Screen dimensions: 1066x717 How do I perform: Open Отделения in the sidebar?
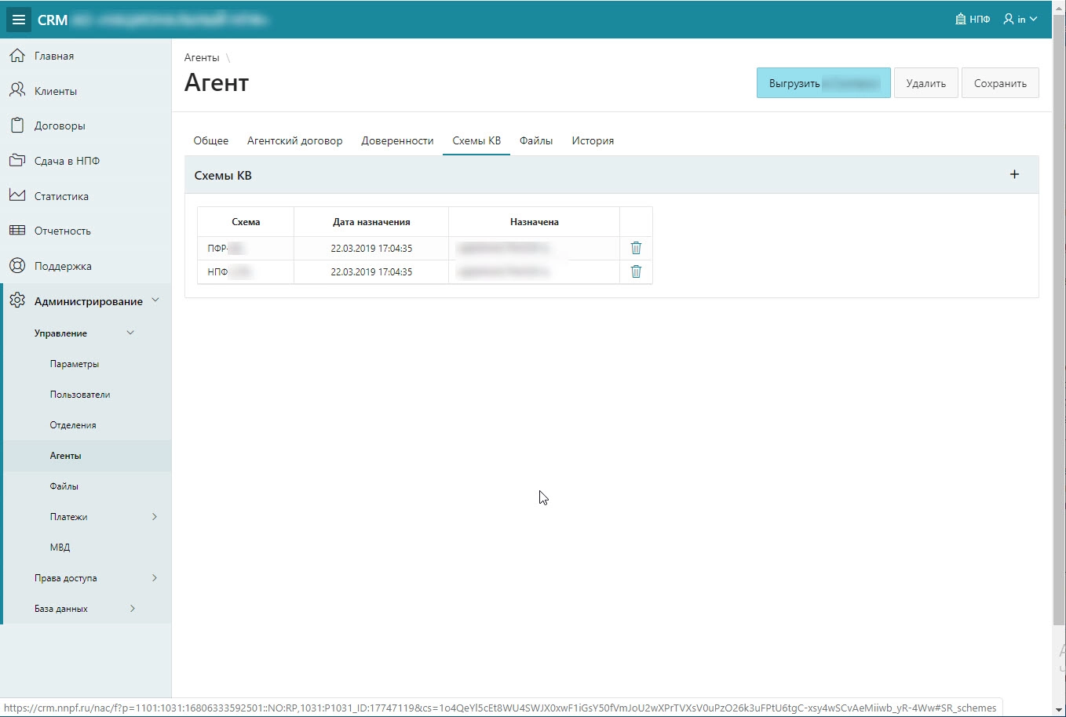(x=73, y=425)
